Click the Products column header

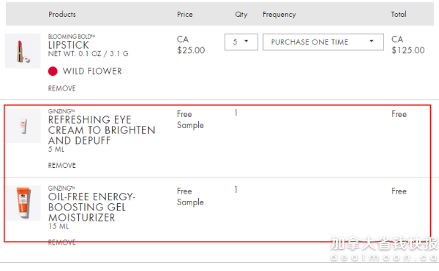pyautogui.click(x=62, y=15)
